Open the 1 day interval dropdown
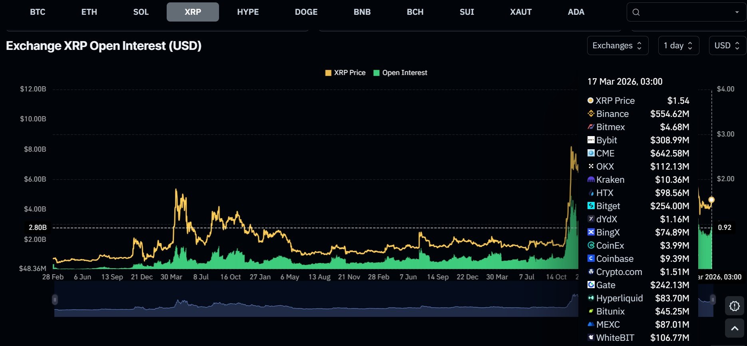The height and width of the screenshot is (346, 747). click(x=678, y=45)
